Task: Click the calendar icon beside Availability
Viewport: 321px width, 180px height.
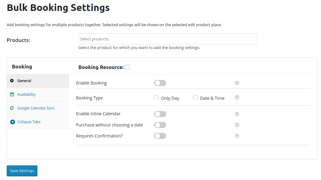Action: pyautogui.click(x=12, y=94)
